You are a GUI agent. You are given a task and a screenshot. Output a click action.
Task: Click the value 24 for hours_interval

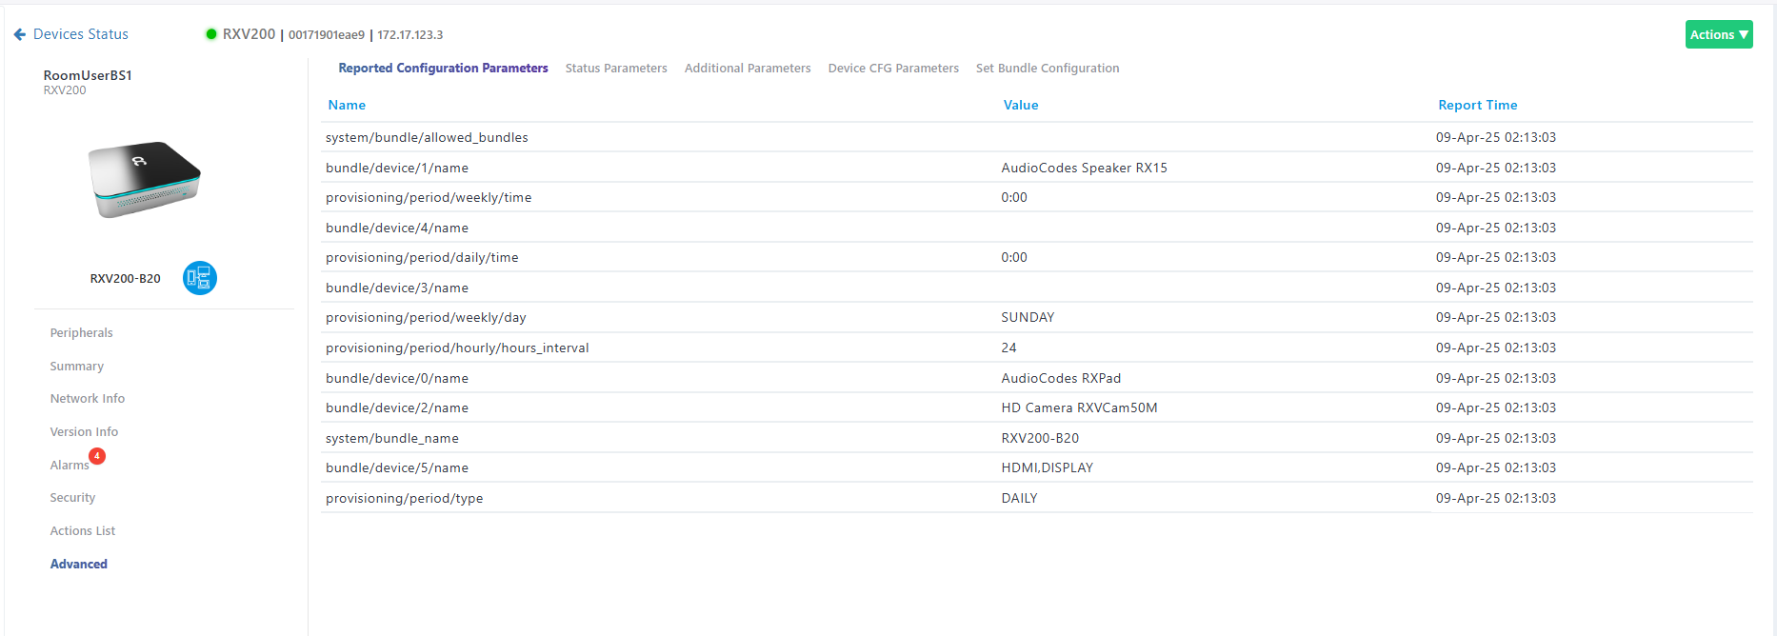tap(1008, 348)
